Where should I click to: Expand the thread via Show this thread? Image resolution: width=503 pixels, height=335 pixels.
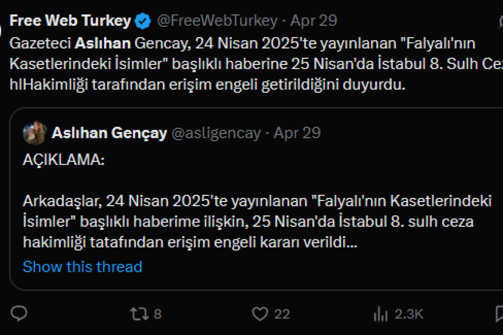coord(82,266)
